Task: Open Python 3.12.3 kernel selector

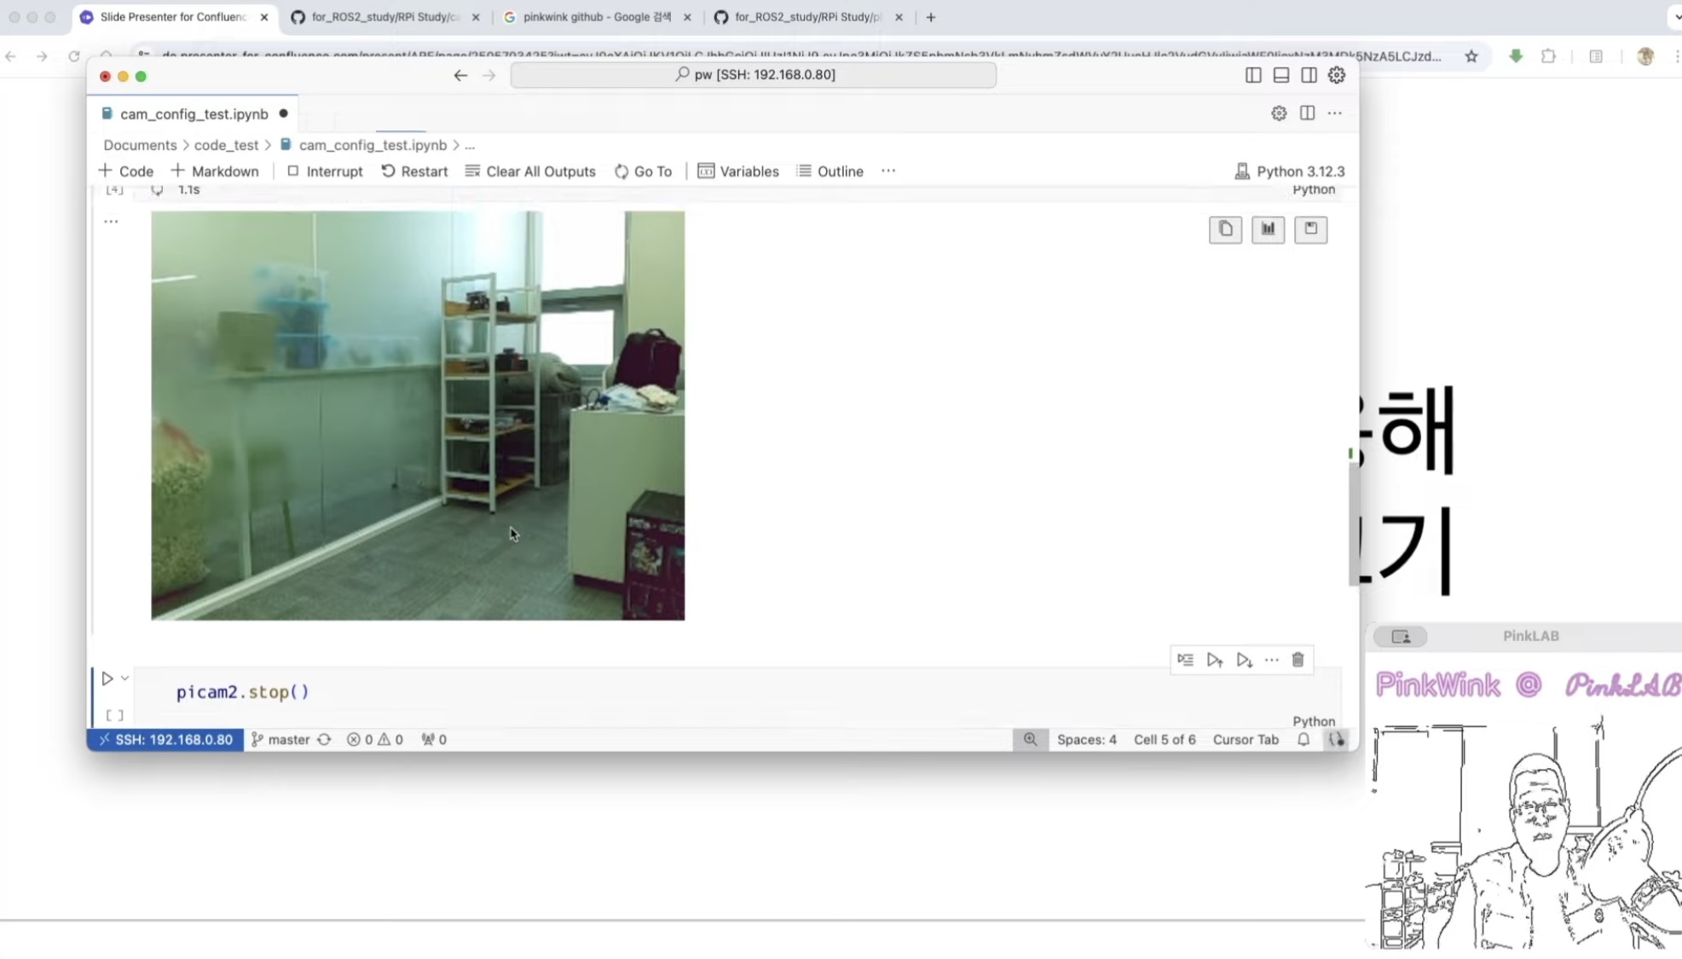Action: point(1289,171)
